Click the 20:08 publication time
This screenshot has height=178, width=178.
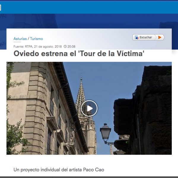click(x=71, y=47)
